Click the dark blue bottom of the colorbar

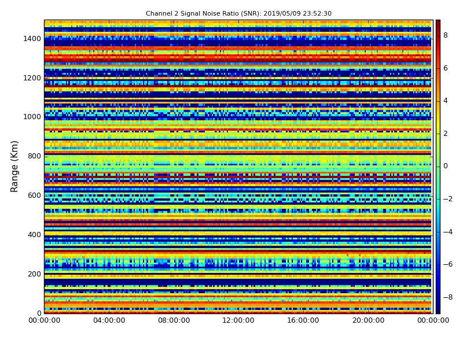(438, 309)
